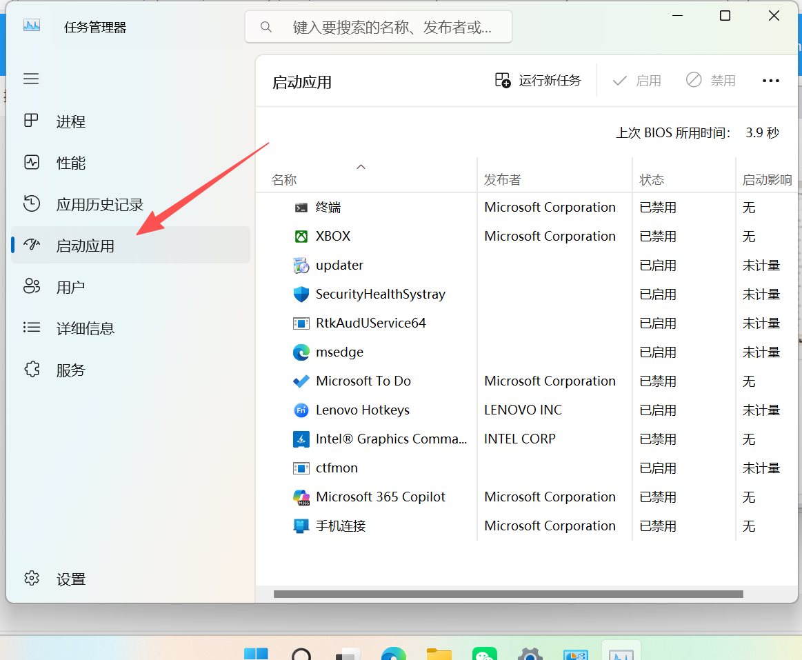The width and height of the screenshot is (802, 660).
Task: Open the 详细信息 (Details) page
Action: 130,328
